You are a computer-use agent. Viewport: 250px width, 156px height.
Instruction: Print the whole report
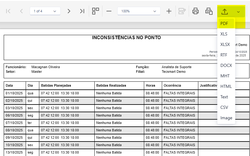coord(196,11)
